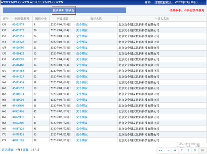Jump to page 9
The width and height of the screenshot is (207, 154).
click(195, 150)
